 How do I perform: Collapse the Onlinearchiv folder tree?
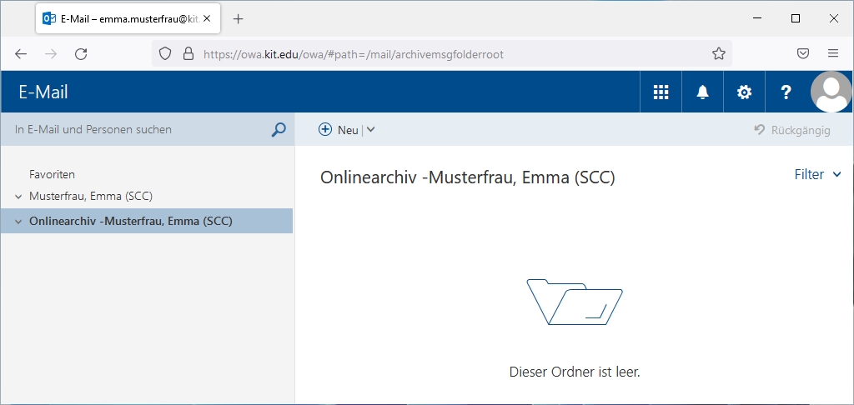tap(18, 222)
